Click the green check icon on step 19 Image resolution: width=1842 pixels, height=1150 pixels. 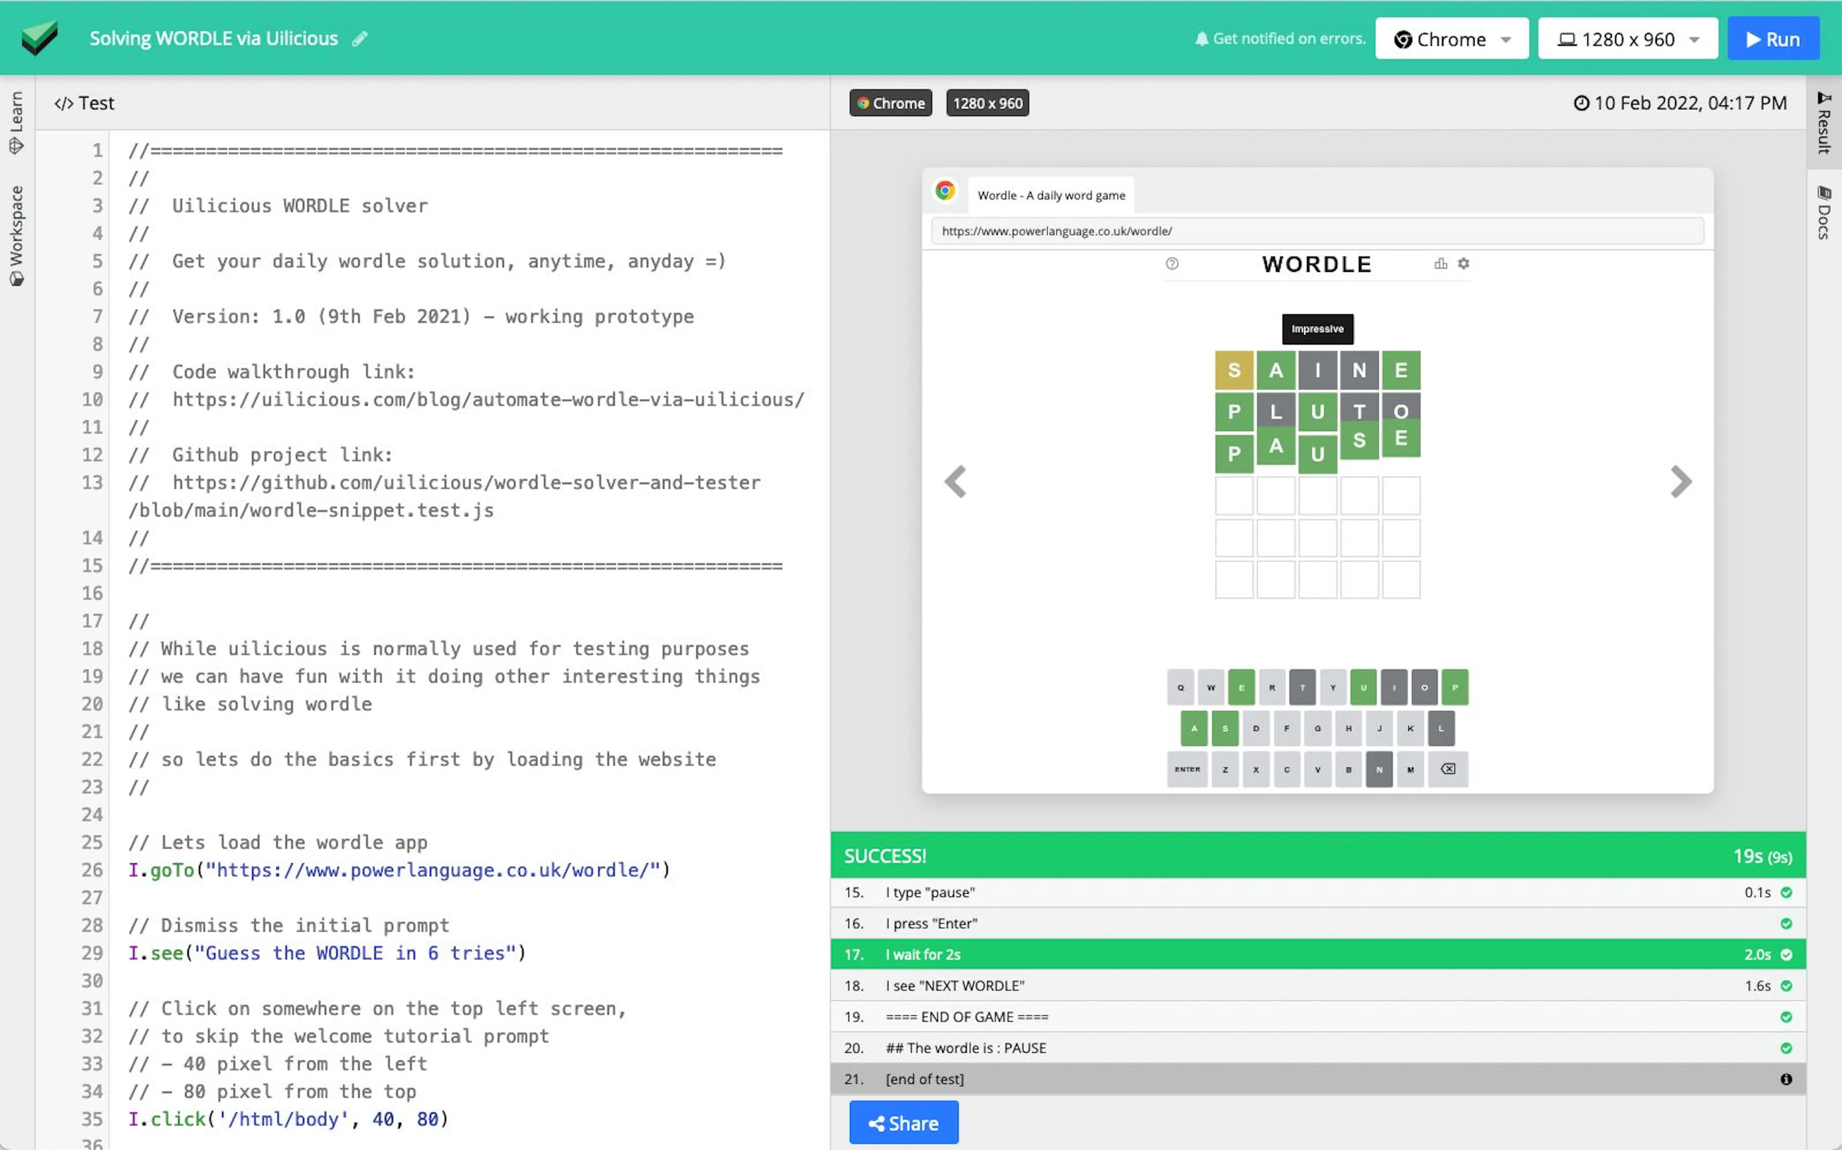[1786, 1018]
